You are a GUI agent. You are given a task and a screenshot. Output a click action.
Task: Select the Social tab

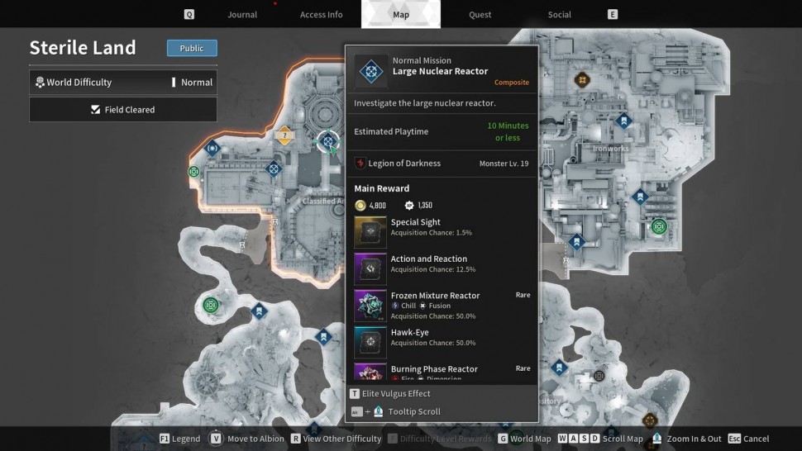(x=559, y=15)
